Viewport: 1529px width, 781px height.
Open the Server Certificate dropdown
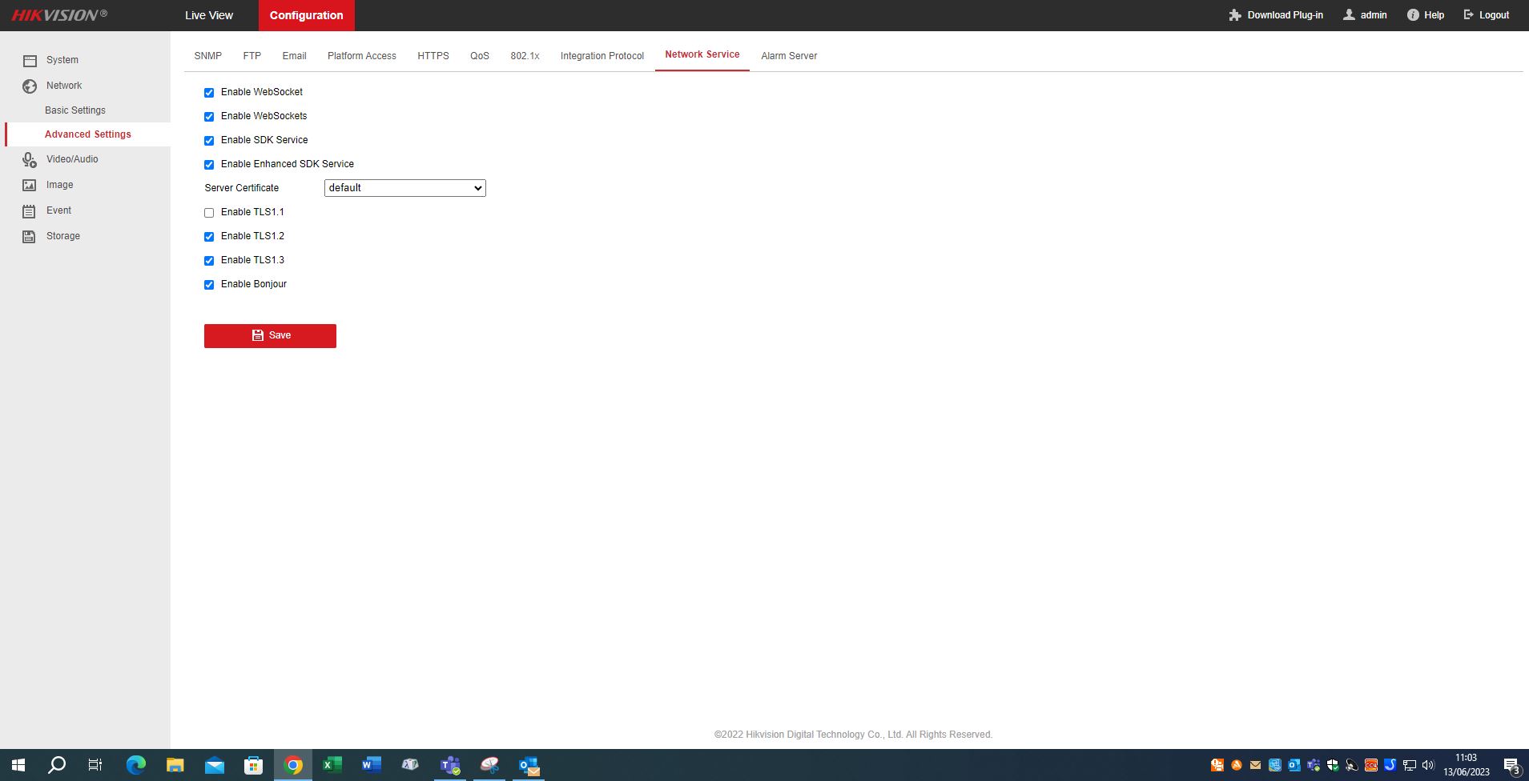tap(404, 188)
